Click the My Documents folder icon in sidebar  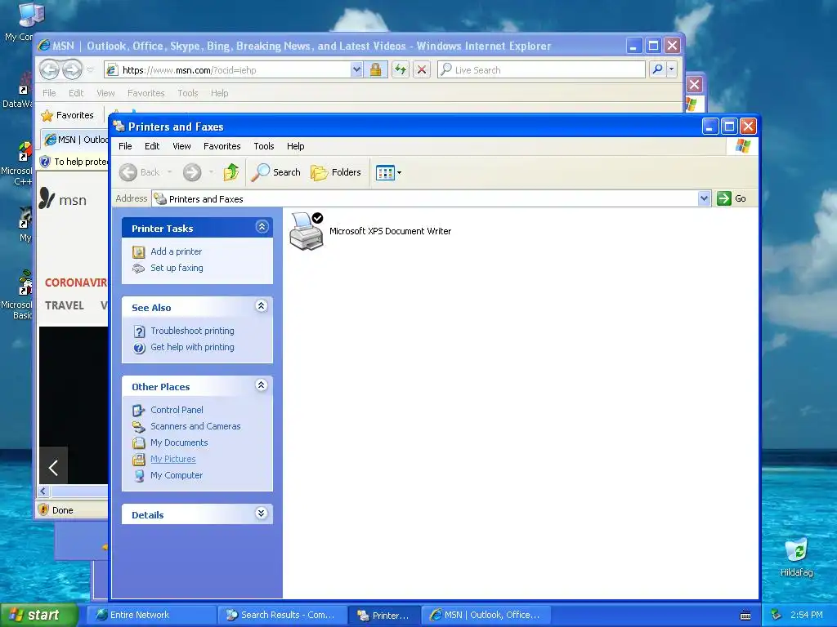(139, 443)
